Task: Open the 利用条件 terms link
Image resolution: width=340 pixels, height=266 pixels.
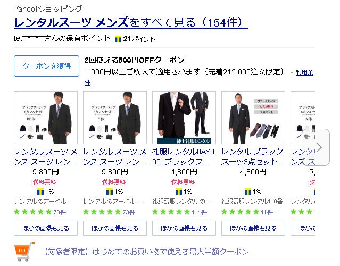Action: (x=304, y=72)
